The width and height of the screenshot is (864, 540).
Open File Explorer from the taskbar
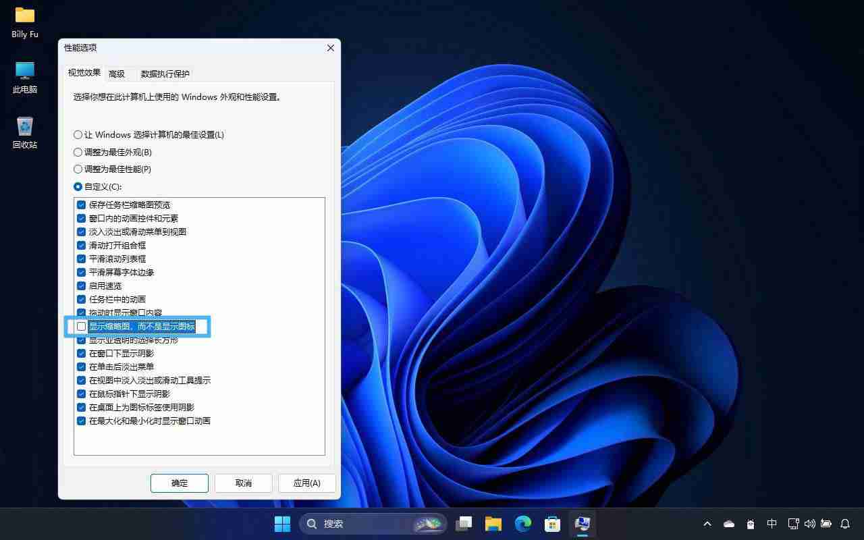click(x=493, y=523)
